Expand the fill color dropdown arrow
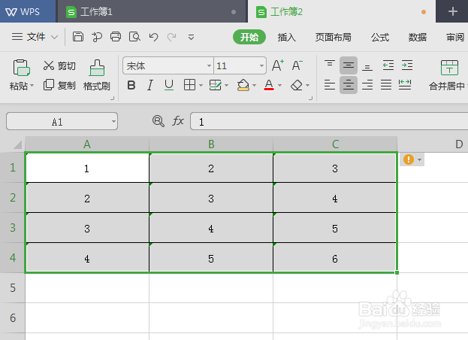Viewport: 468px width, 340px height. [x=254, y=86]
